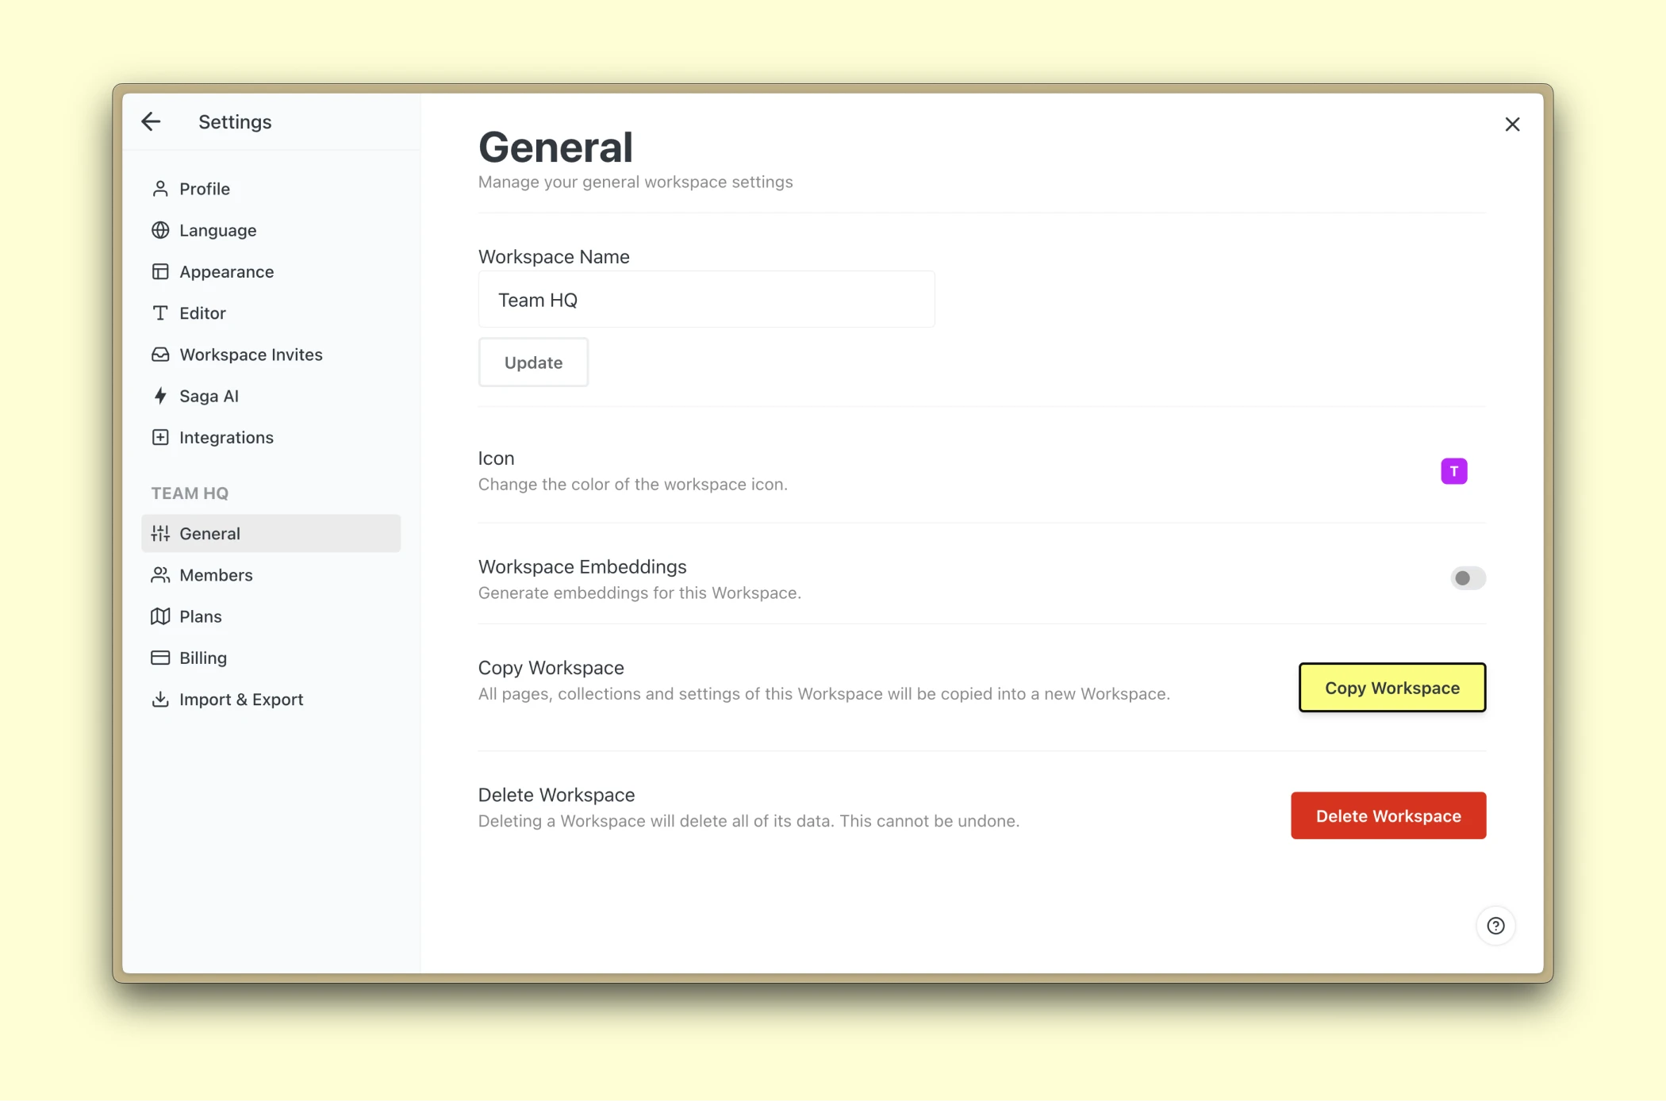Click the download icon beside Import & Export
Screen dimensions: 1666x1101
point(161,699)
